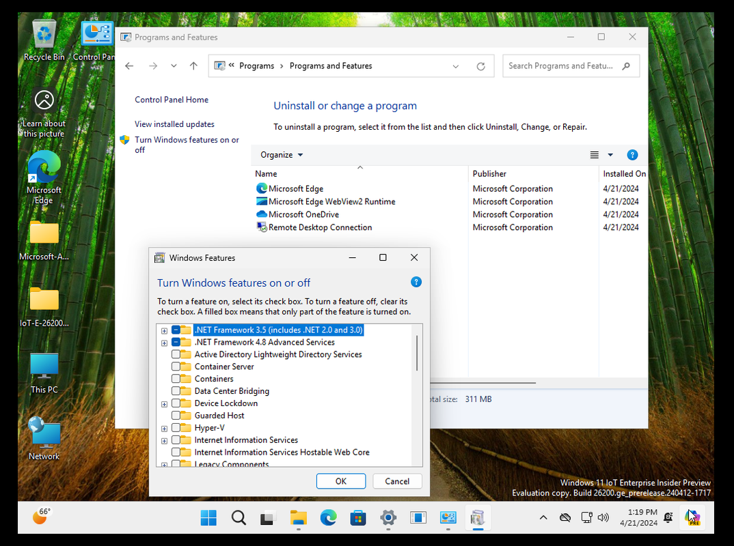Expand the Device Lockdown node
The width and height of the screenshot is (734, 546).
(164, 404)
